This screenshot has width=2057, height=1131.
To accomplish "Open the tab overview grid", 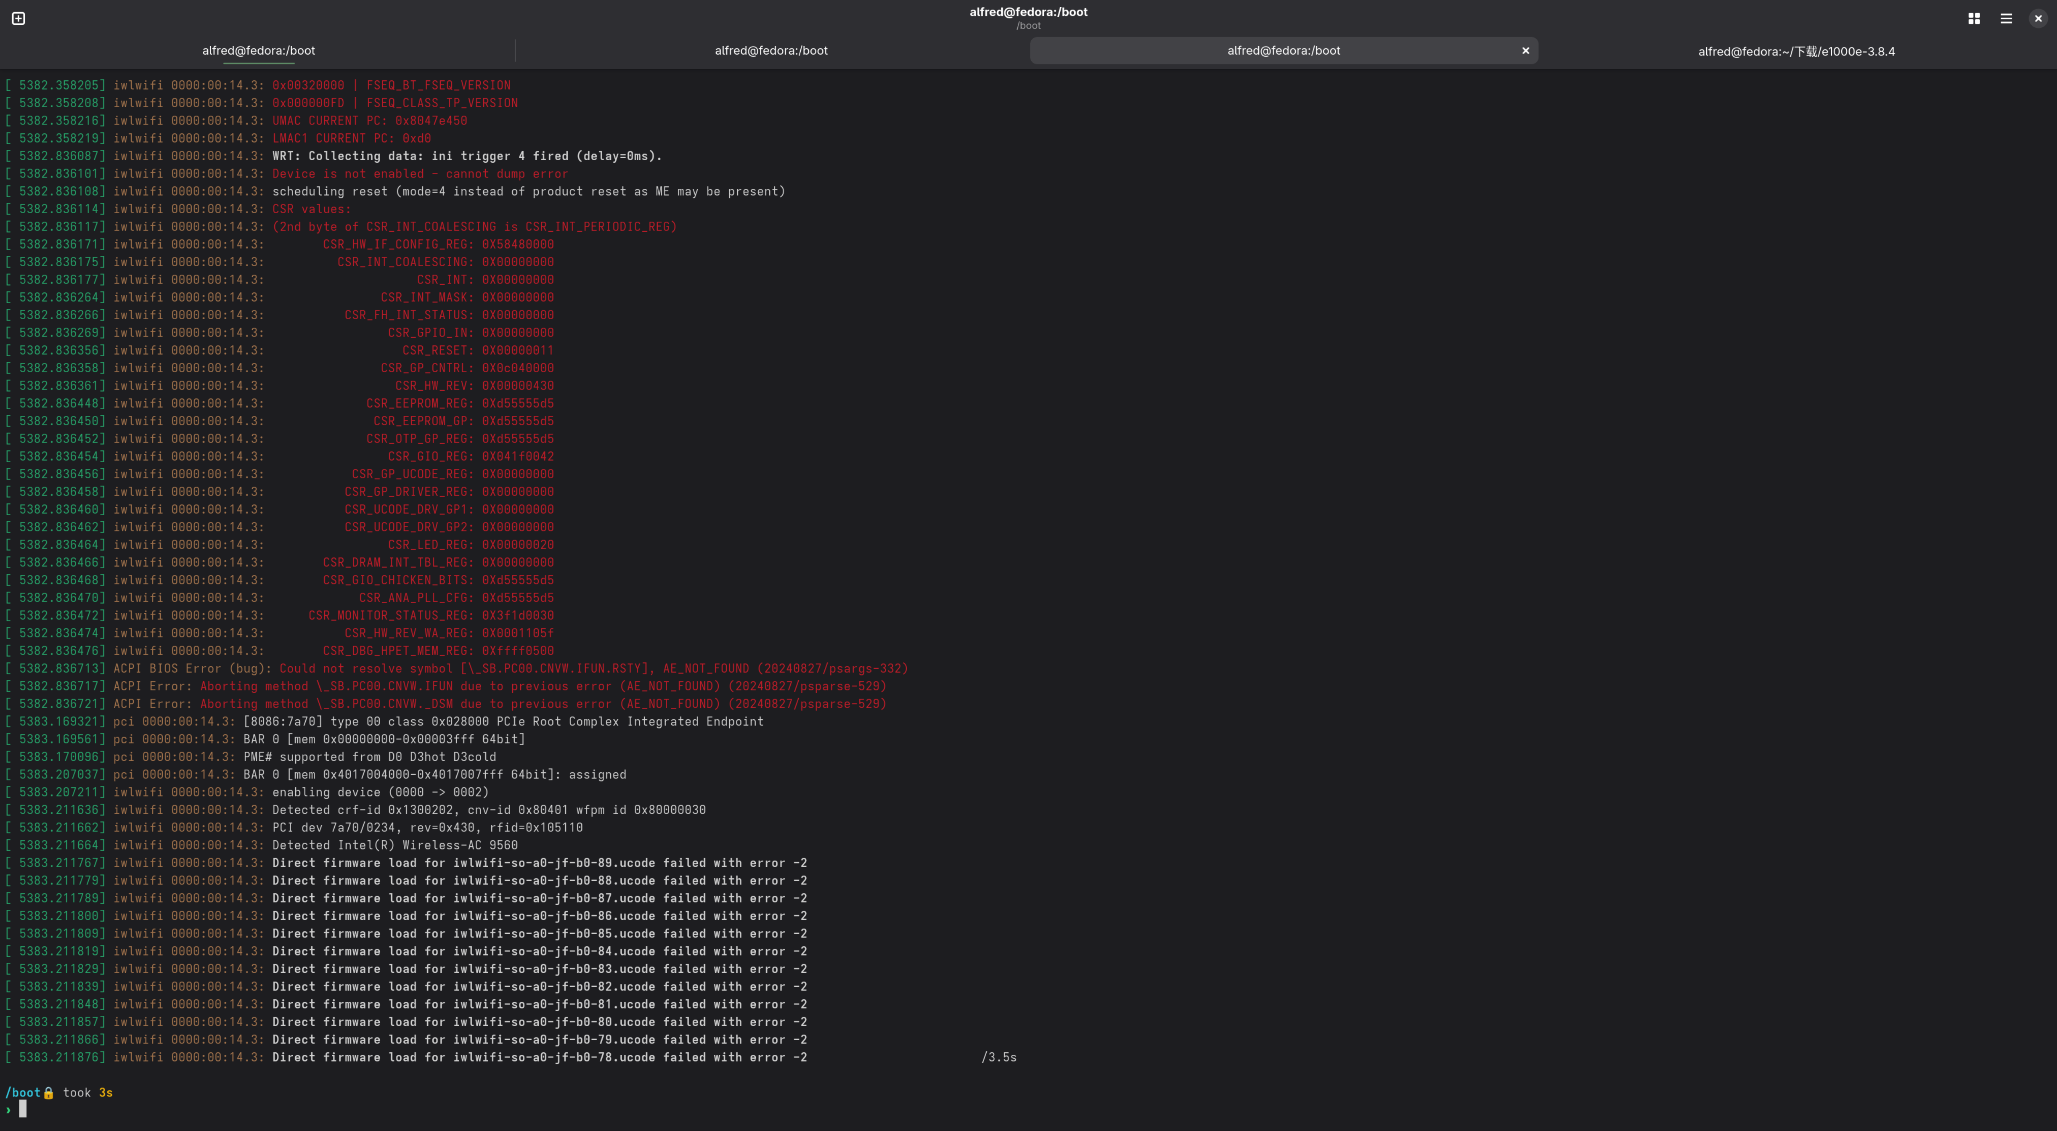I will point(1974,18).
